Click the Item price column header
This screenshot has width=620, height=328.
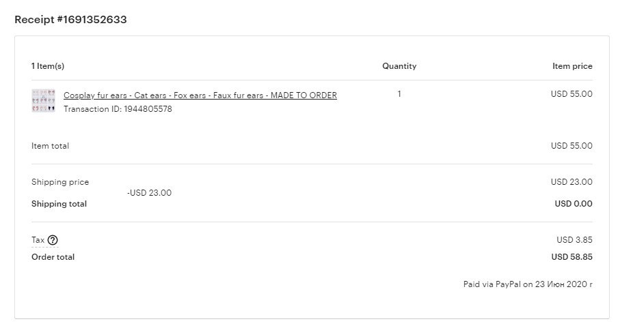572,66
